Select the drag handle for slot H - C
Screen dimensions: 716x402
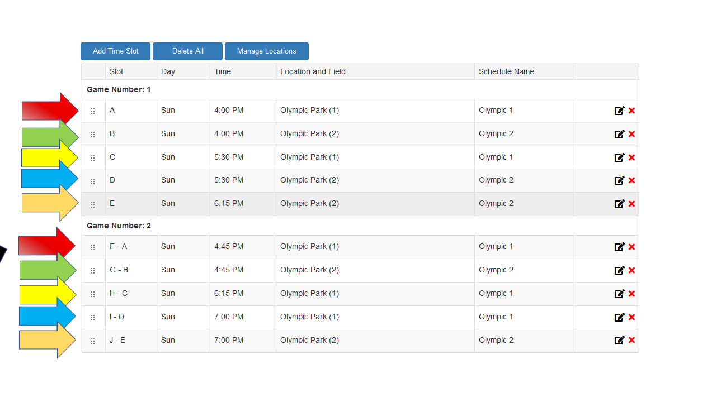[x=93, y=294]
